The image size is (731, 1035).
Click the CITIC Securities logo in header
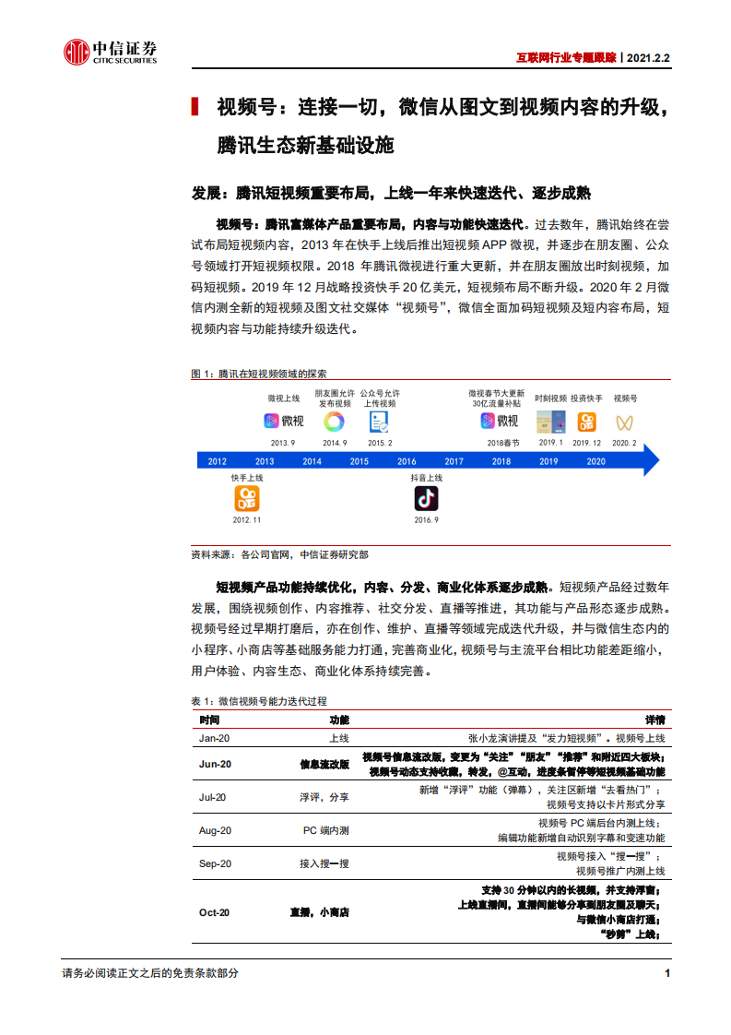tap(111, 52)
